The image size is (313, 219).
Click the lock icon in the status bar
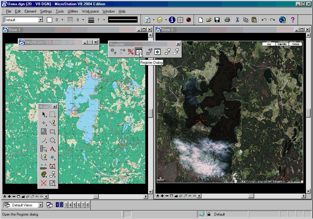click(209, 214)
